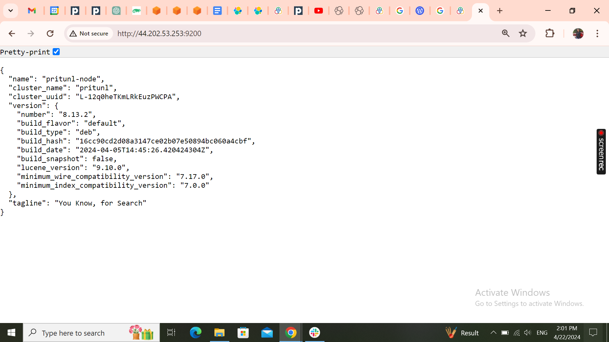
Task: Open the zoom magnifier in address bar
Action: click(x=506, y=33)
